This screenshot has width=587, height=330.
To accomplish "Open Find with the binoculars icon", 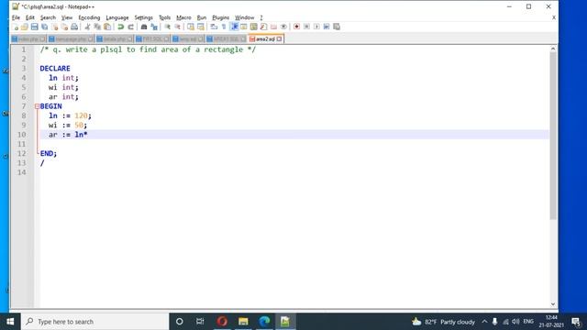I will pos(144,27).
